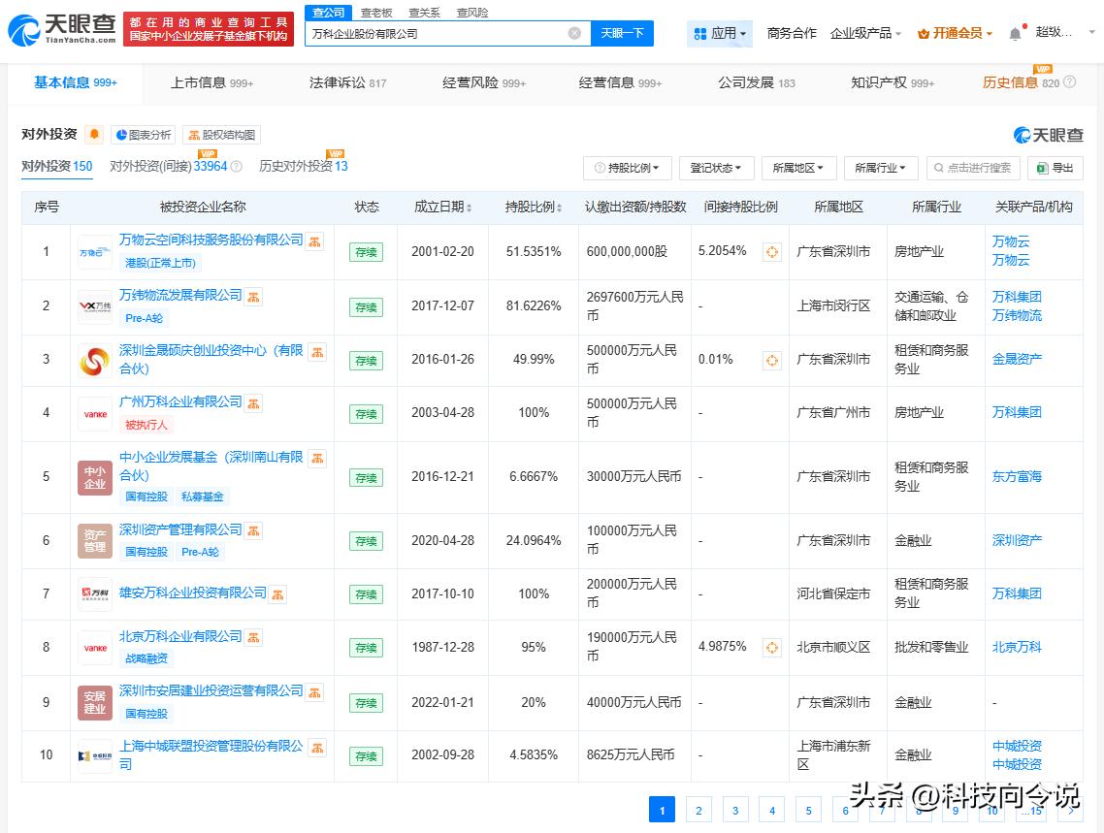The height and width of the screenshot is (833, 1104).
Task: Switch to 历史信息 tab
Action: pos(1021,83)
